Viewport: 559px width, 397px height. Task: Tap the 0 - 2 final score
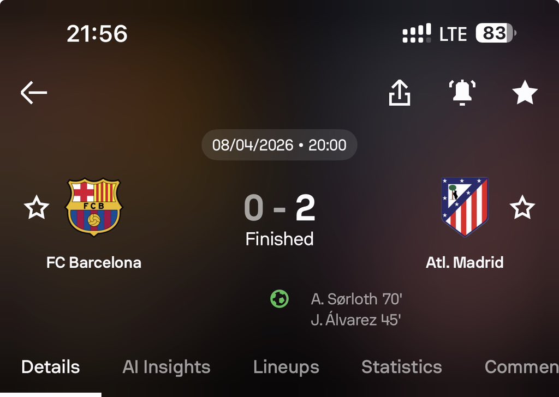pyautogui.click(x=279, y=208)
